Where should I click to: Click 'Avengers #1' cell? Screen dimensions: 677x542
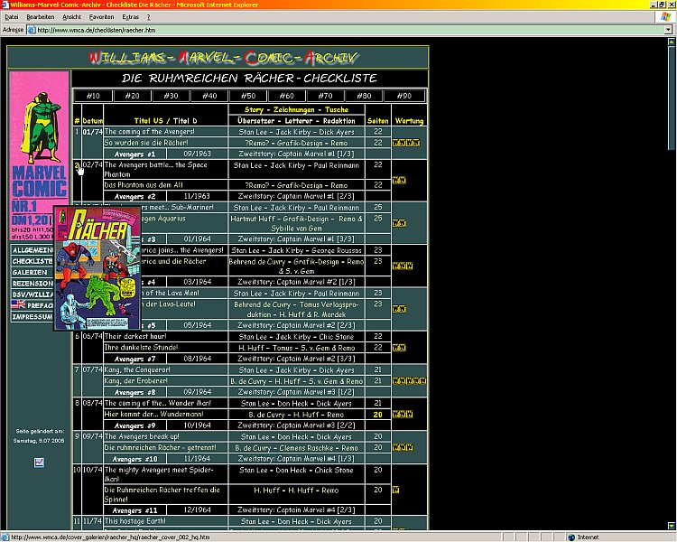tap(134, 154)
